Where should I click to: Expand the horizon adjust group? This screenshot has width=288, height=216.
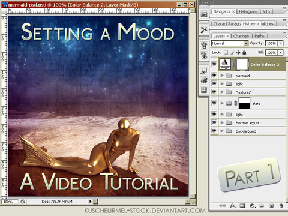point(222,122)
